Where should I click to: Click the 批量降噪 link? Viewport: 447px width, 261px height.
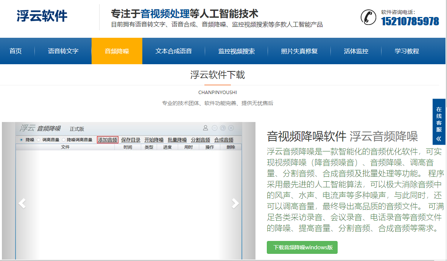(177, 140)
